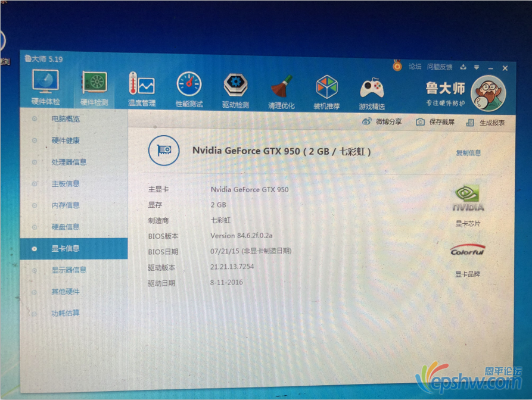Open the 硬件体检 hardware checkup section
The width and height of the screenshot is (532, 400).
[46, 87]
